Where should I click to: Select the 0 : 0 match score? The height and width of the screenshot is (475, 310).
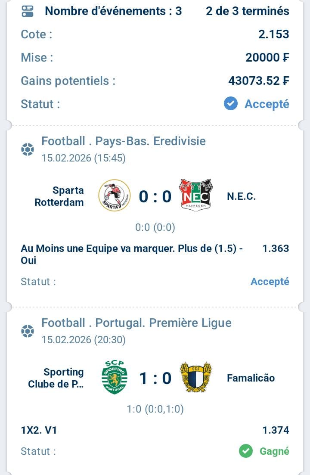[155, 197]
